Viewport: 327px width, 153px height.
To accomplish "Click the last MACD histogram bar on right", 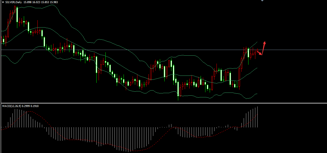I will pyautogui.click(x=258, y=117).
